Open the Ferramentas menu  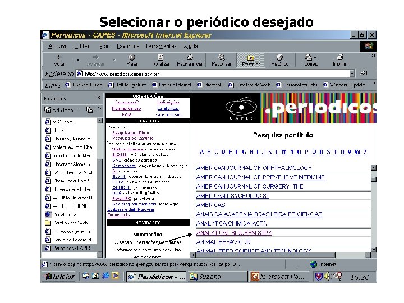[161, 47]
